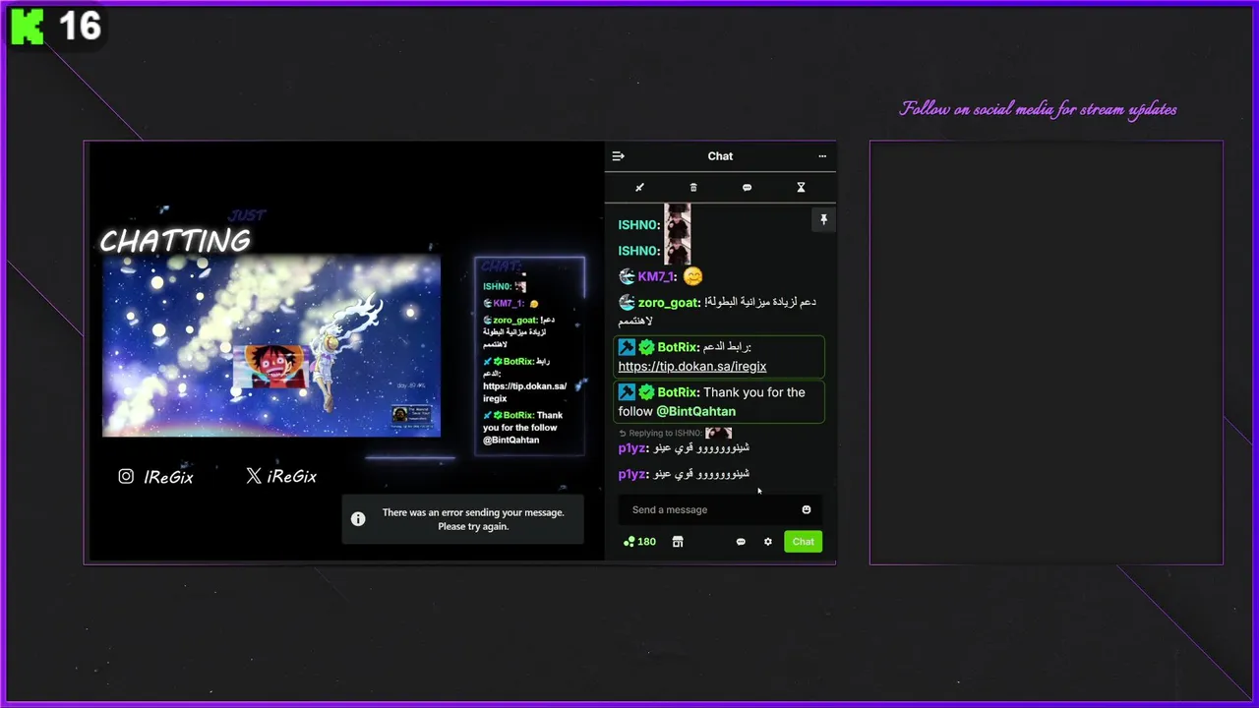1259x708 pixels.
Task: Collapse the chat panel with arrow icon
Action: pos(618,156)
